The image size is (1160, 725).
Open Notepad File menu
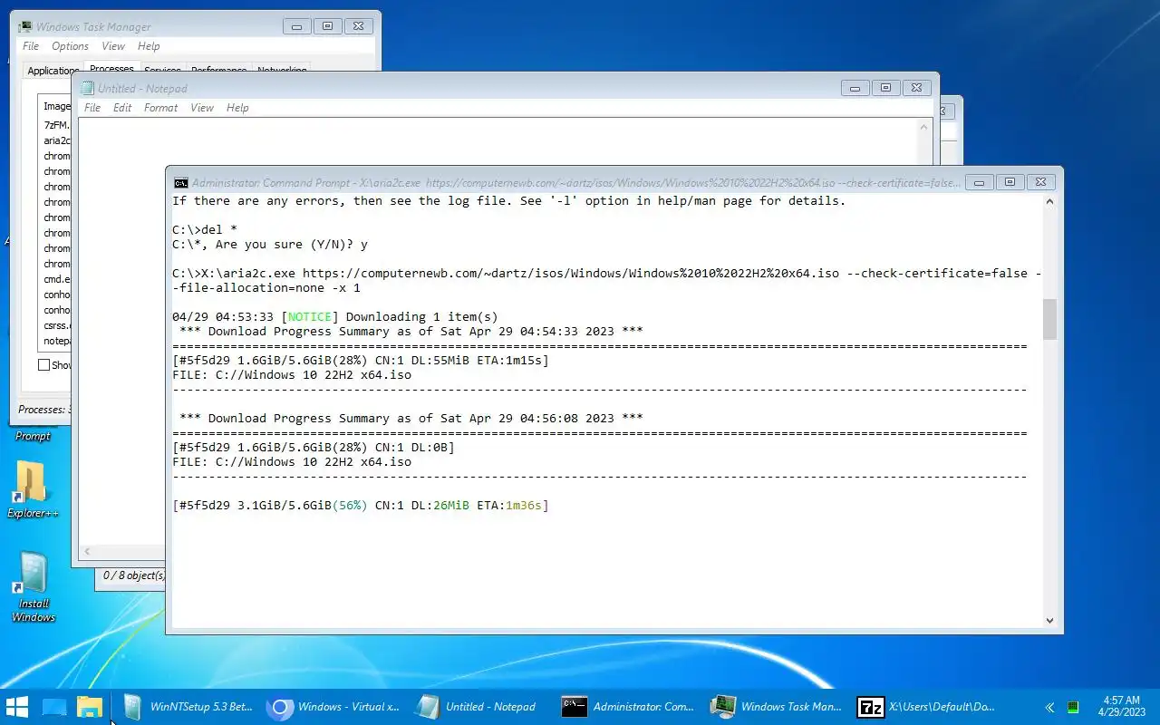(x=92, y=107)
